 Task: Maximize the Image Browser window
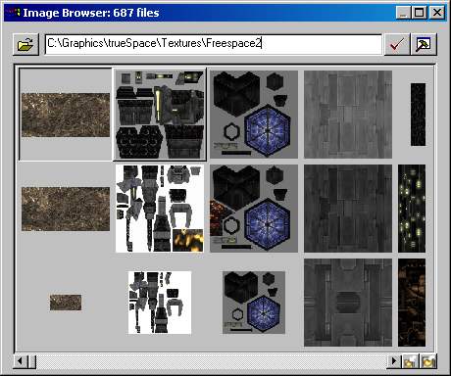(420, 13)
